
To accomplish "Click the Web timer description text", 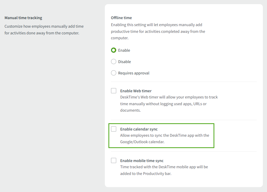I will pyautogui.click(x=169, y=103).
